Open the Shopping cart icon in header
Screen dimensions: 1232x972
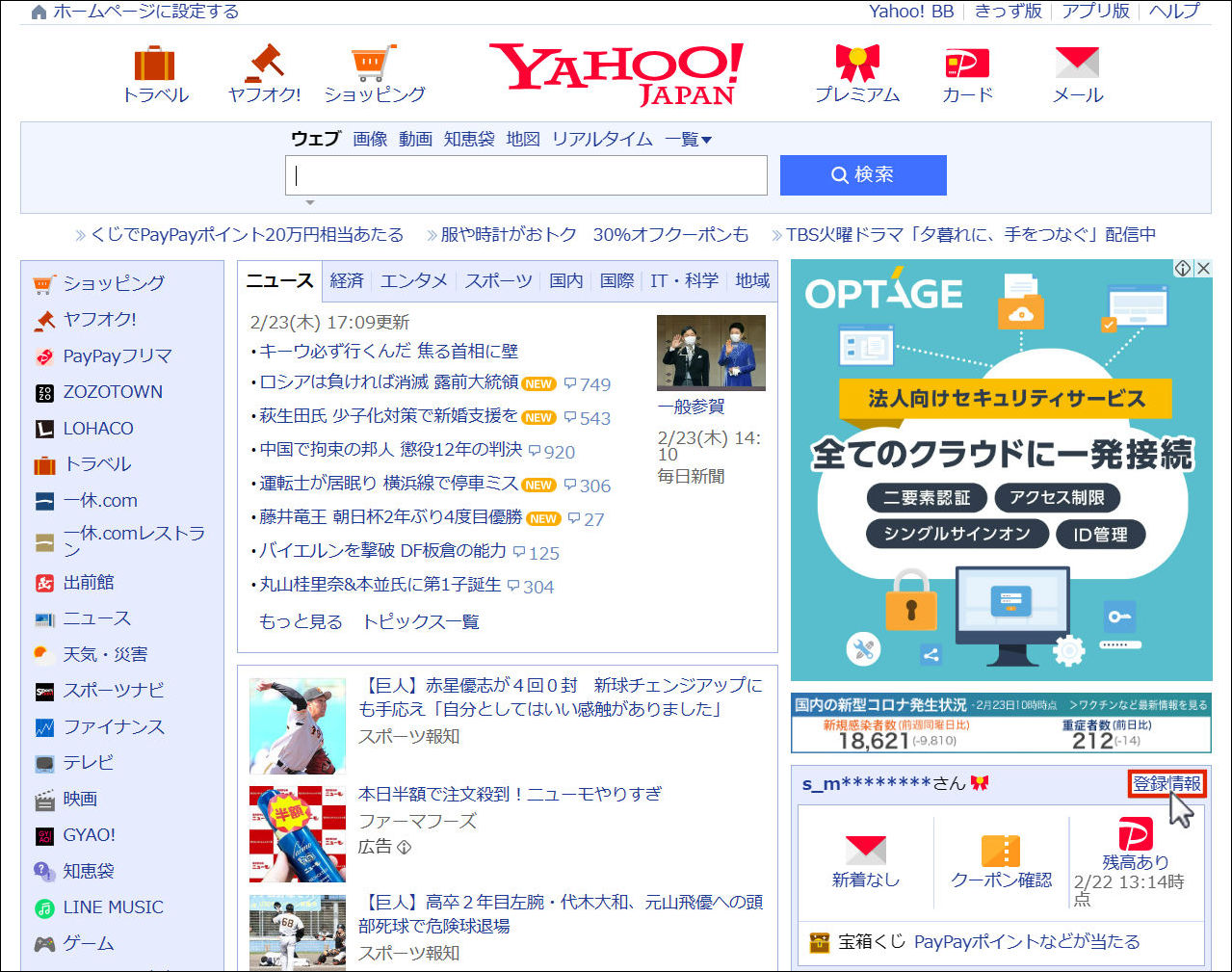(x=374, y=64)
